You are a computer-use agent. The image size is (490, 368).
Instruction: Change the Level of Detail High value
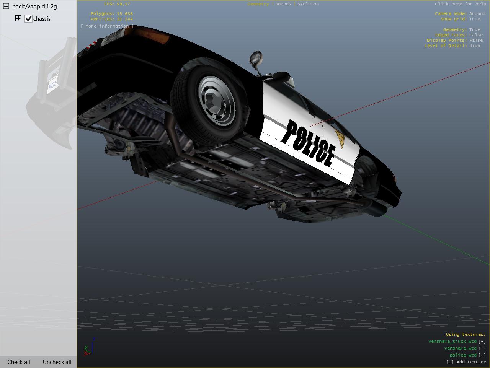point(474,46)
